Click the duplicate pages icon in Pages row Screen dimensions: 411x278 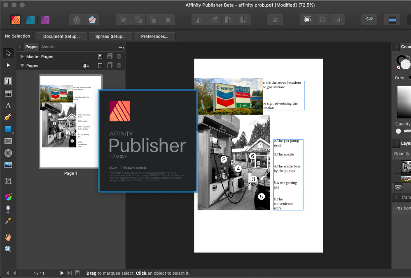coord(110,65)
